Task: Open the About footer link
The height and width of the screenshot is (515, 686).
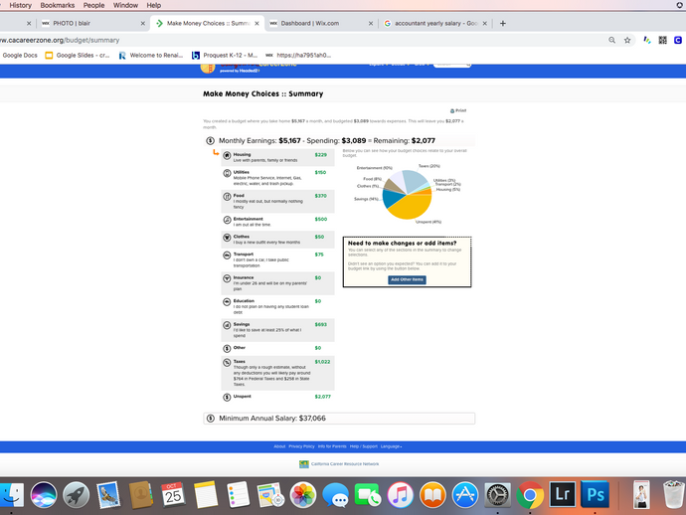Action: [279, 446]
